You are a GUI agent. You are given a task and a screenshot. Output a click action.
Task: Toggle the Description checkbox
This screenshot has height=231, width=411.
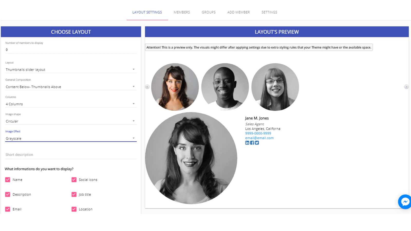[x=8, y=194]
